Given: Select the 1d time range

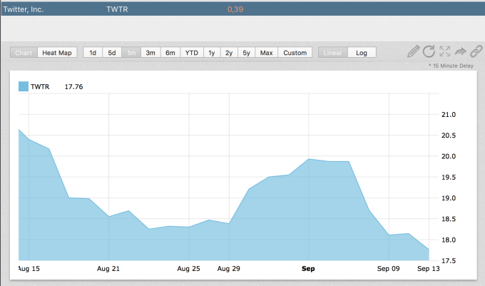Looking at the screenshot, I should 93,53.
